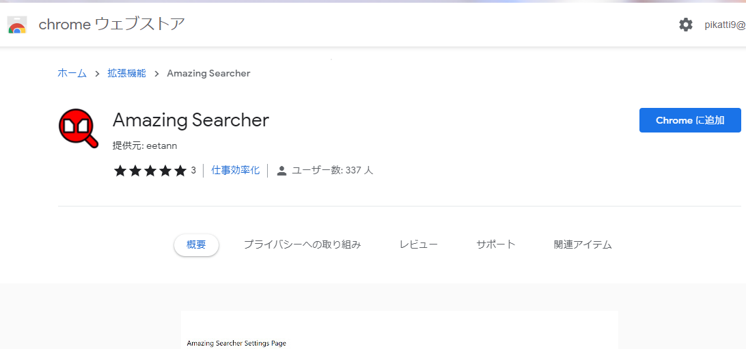Viewport: 746px width, 349px height.
Task: Select the 概要 tab
Action: click(x=196, y=245)
